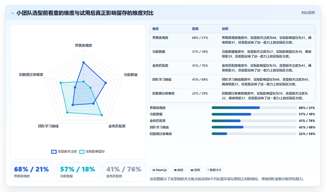Image resolution: width=326 pixels, height=192 pixels.
Task: Click 旧数据迁移难度 radar point for 实际影响留存
Action: pyautogui.click(x=61, y=83)
